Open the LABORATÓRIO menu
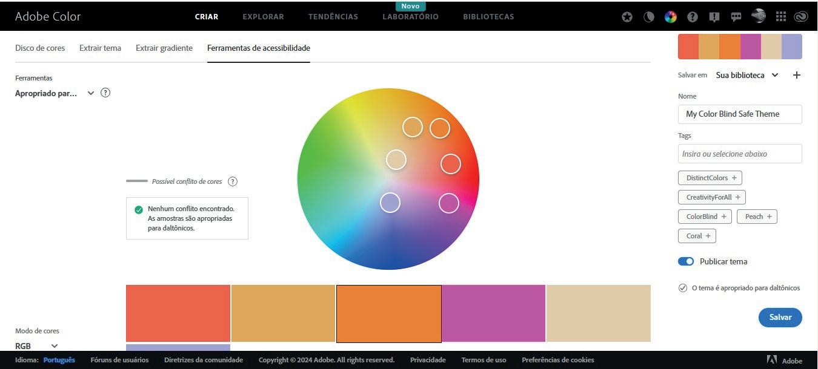Image resolution: width=818 pixels, height=369 pixels. click(410, 17)
